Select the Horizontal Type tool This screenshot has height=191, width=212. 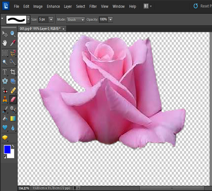tap(5, 72)
